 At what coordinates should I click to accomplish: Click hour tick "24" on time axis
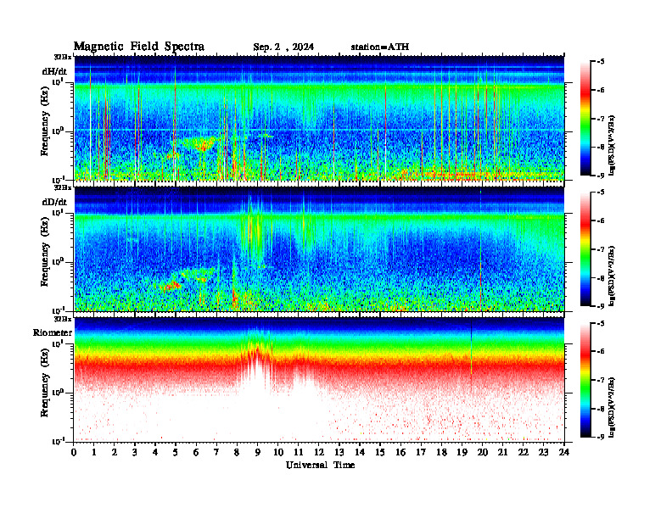(564, 453)
